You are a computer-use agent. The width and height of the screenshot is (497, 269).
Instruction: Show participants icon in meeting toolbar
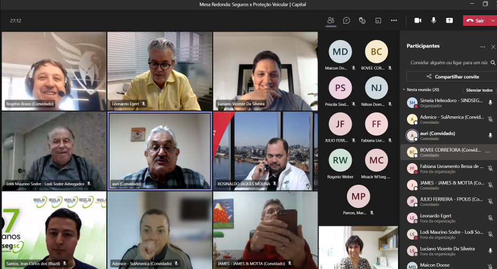[x=331, y=21]
